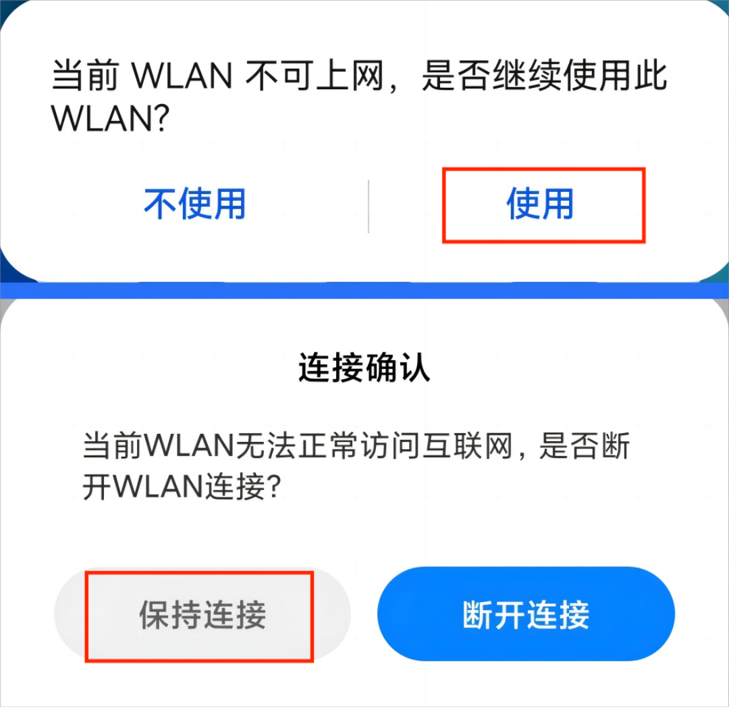Click the WLAN? text in top dialog
This screenshot has height=715, width=729.
(110, 118)
